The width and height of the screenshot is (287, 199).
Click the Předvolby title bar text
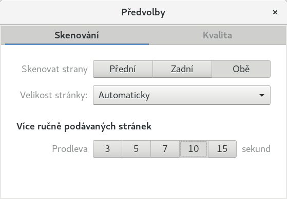143,12
